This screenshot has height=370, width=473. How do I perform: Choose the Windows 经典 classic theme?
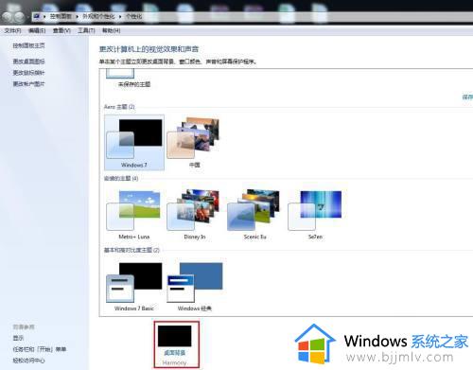(x=195, y=287)
